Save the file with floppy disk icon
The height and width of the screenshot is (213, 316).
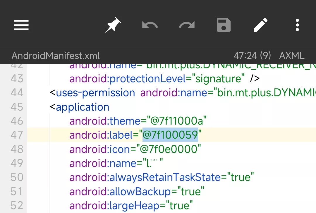(224, 25)
